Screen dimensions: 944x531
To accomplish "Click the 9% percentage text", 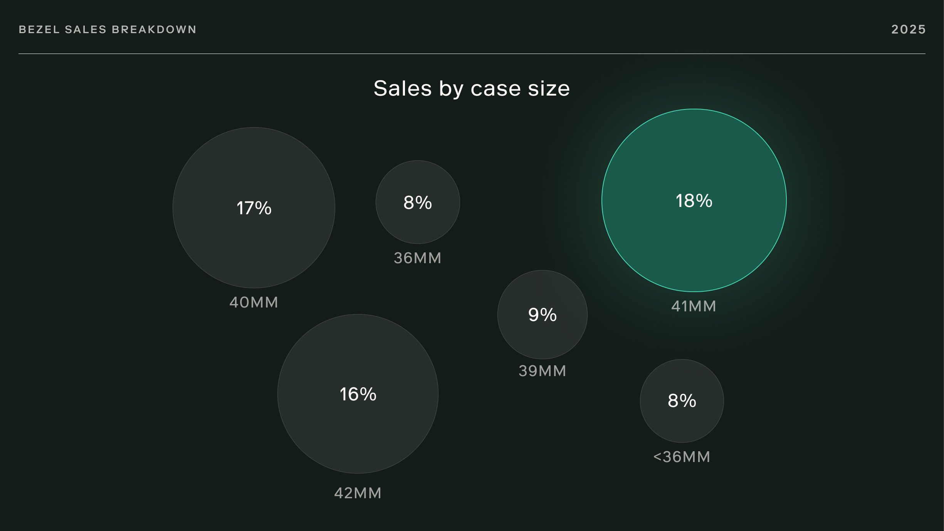I will [542, 315].
